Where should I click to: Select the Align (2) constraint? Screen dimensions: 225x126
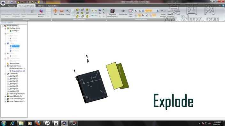point(15,79)
